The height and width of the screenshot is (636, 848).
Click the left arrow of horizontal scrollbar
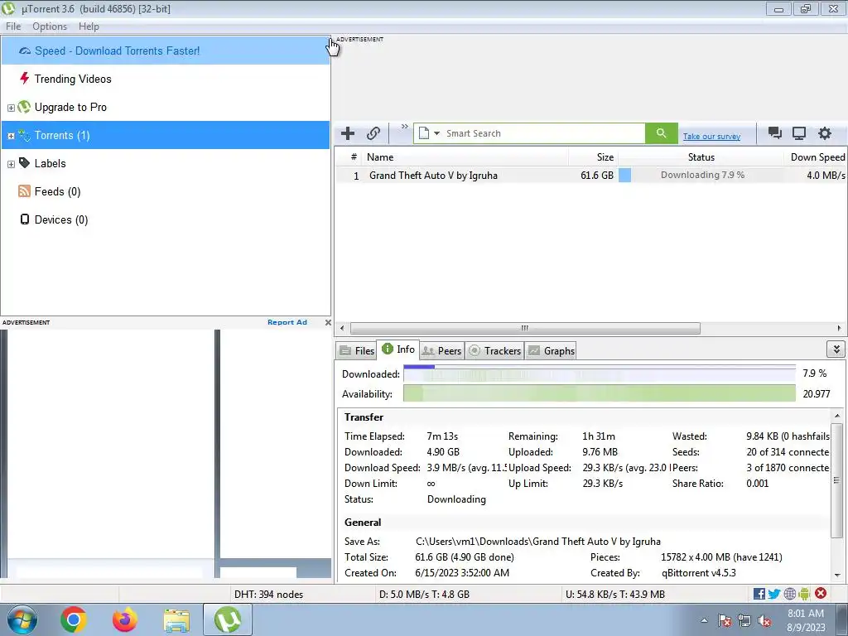tap(342, 328)
